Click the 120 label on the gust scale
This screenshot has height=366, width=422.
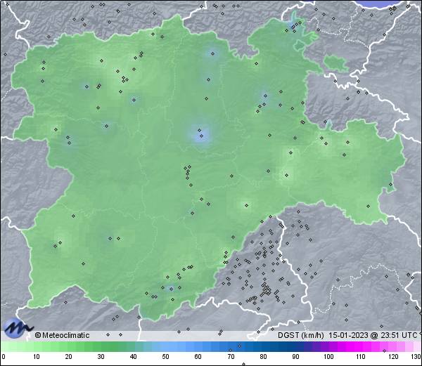pyautogui.click(x=393, y=357)
